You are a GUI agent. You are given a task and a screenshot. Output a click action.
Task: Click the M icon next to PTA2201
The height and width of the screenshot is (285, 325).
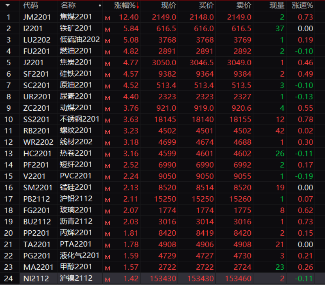pyautogui.click(x=108, y=245)
